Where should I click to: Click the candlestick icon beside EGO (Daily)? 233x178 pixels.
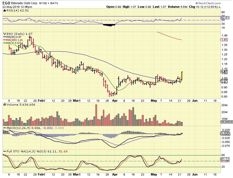pos(4,33)
